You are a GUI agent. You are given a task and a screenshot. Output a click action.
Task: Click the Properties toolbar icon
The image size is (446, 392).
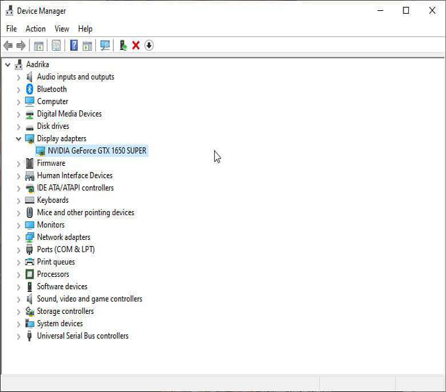[56, 45]
